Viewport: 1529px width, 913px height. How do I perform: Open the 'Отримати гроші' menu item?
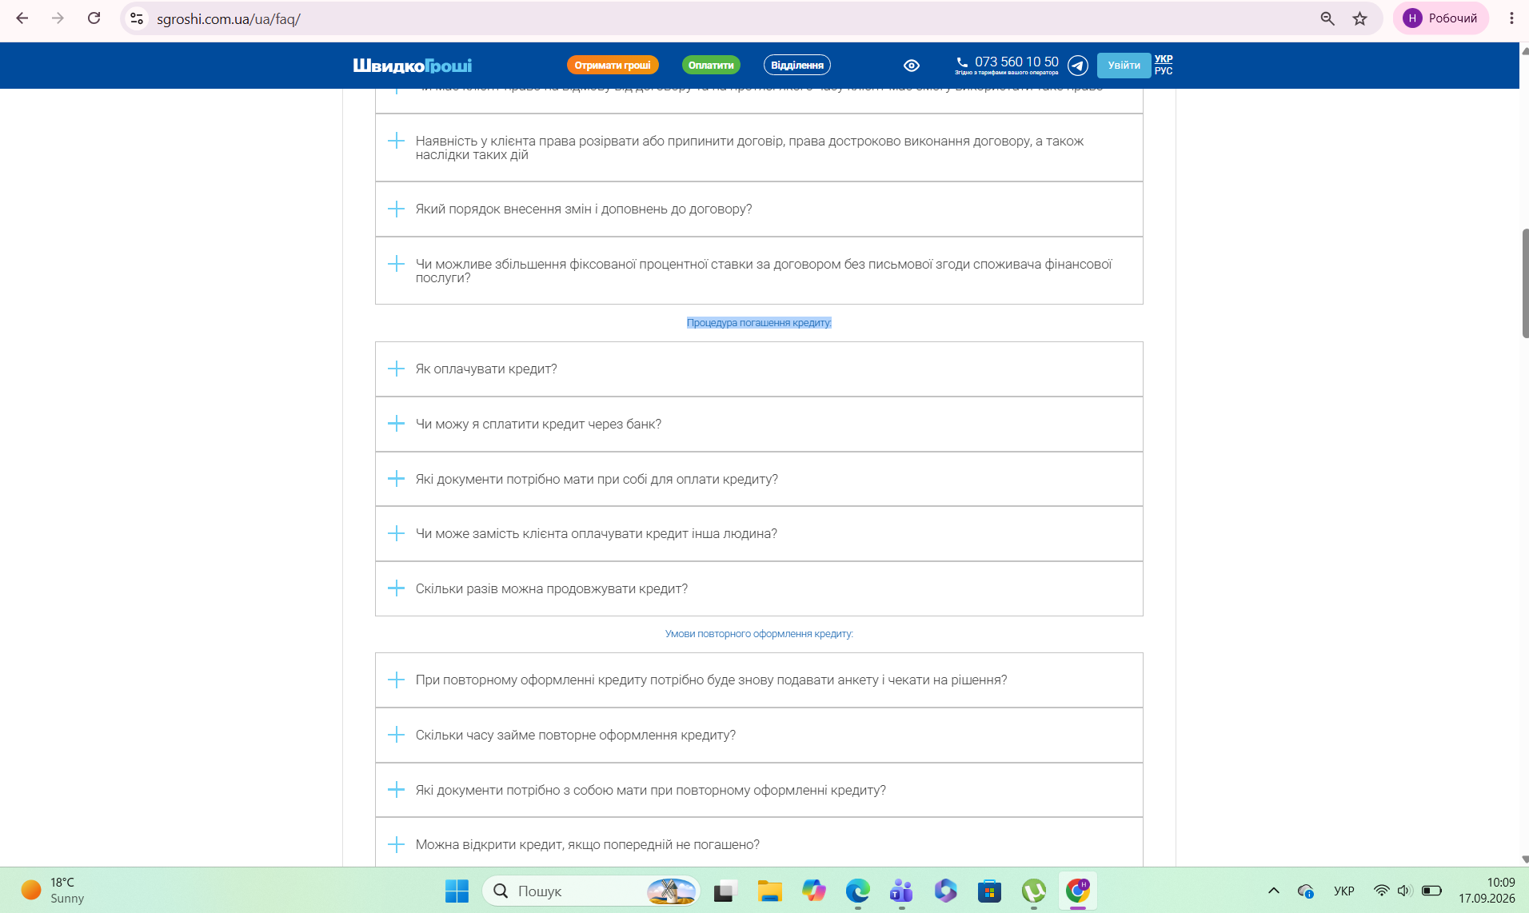click(x=613, y=66)
